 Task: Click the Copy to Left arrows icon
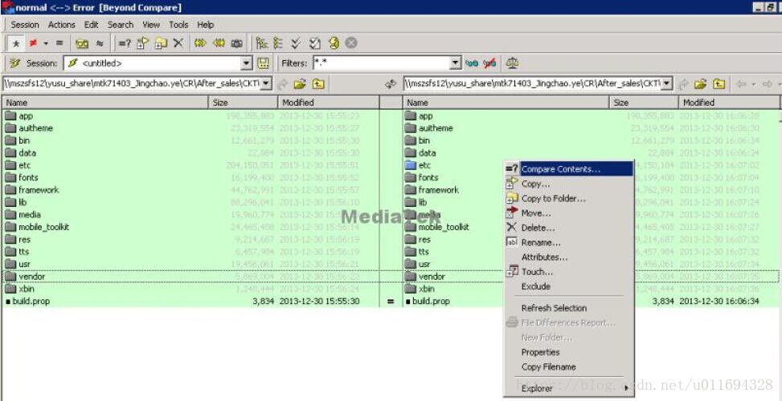click(219, 44)
